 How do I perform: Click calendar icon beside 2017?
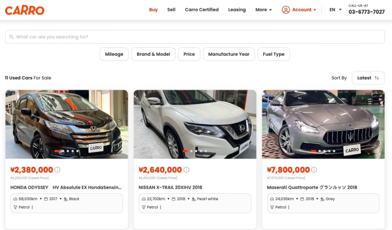coord(45,199)
